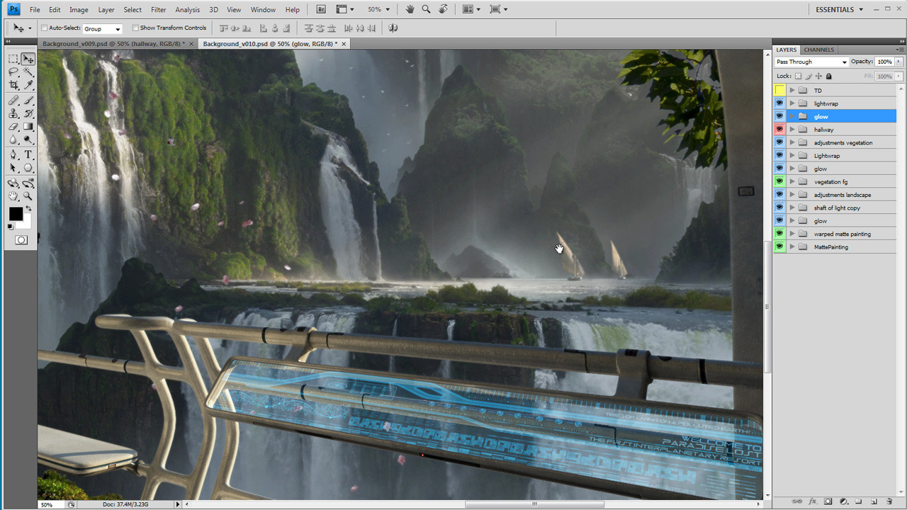Enable the Auto-Select checkbox
Screen dimensions: 907x510
coord(44,28)
